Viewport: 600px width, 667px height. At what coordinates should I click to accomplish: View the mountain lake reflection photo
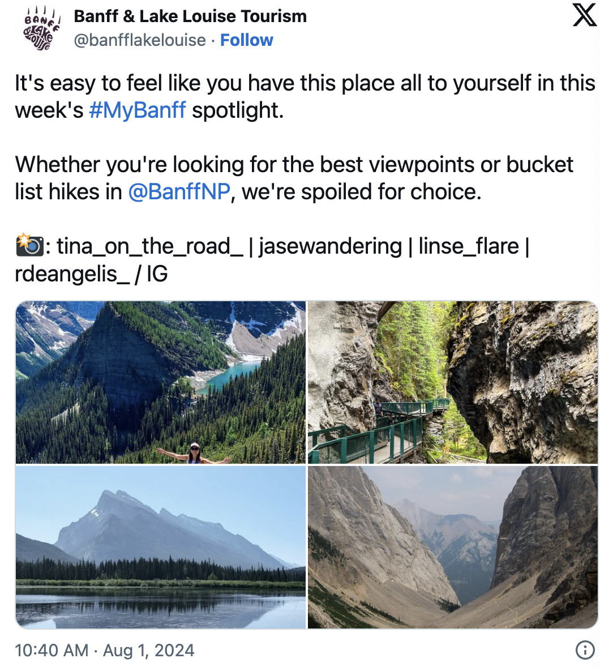click(161, 547)
